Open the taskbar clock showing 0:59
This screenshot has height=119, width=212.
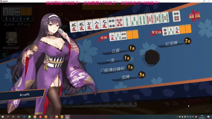(202, 117)
